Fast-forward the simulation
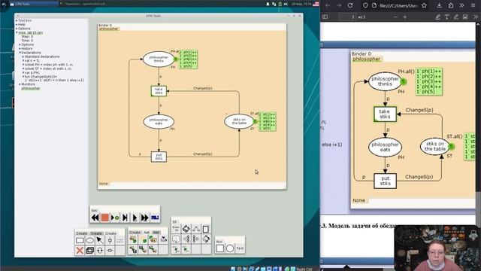 (x=144, y=218)
